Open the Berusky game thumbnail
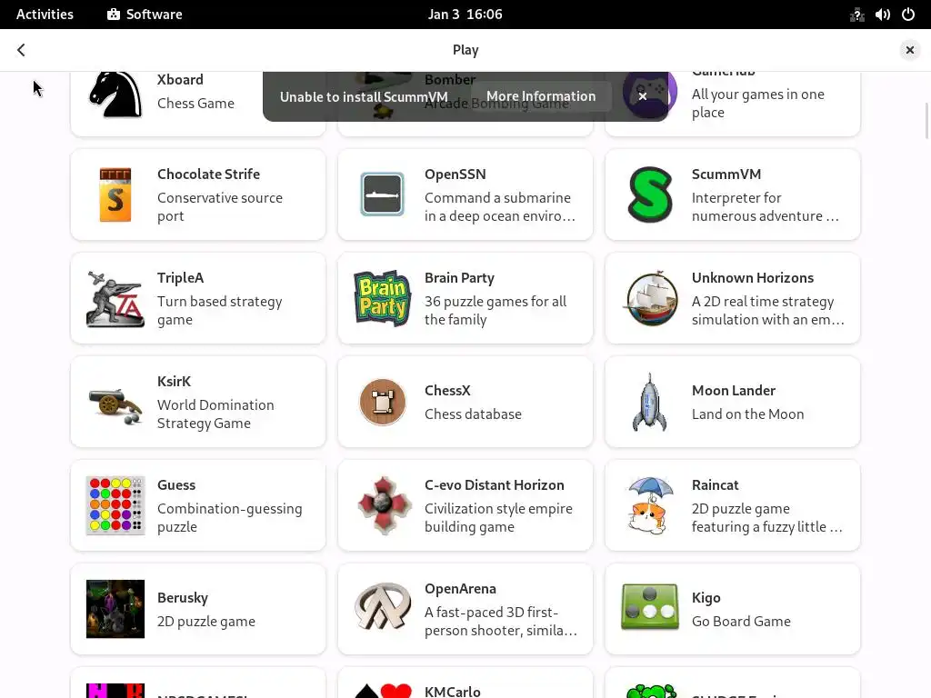The image size is (931, 698). pyautogui.click(x=115, y=609)
